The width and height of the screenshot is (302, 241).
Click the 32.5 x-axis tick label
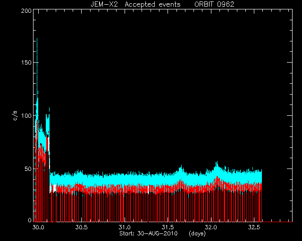[254, 227]
